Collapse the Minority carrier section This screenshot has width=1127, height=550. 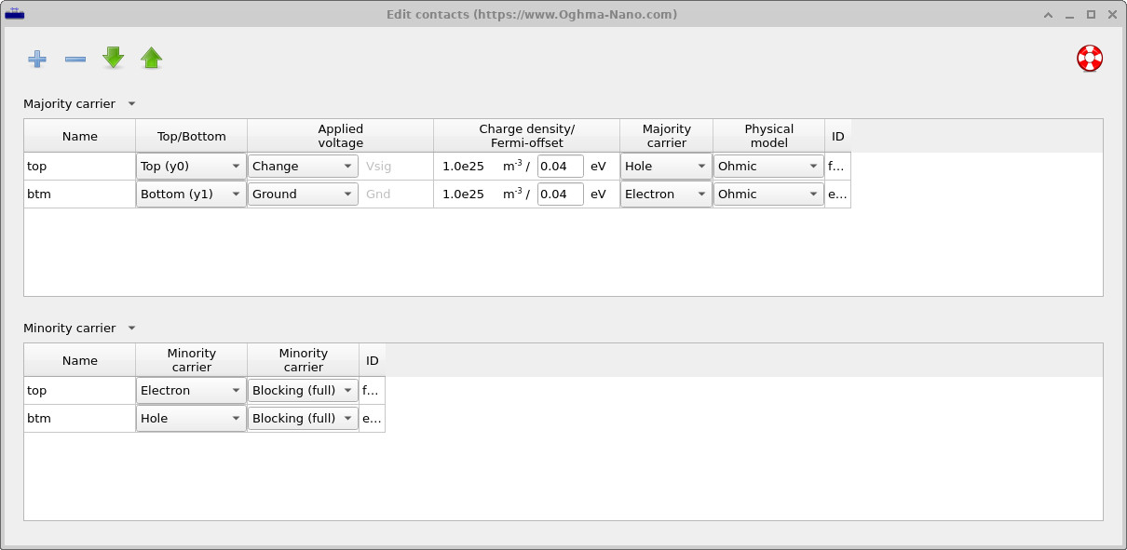(131, 329)
